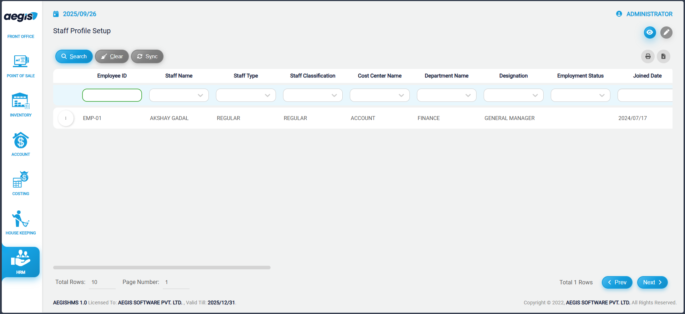Screen dimensions: 685x314
Task: Export list using the Excel icon
Action: pyautogui.click(x=663, y=56)
